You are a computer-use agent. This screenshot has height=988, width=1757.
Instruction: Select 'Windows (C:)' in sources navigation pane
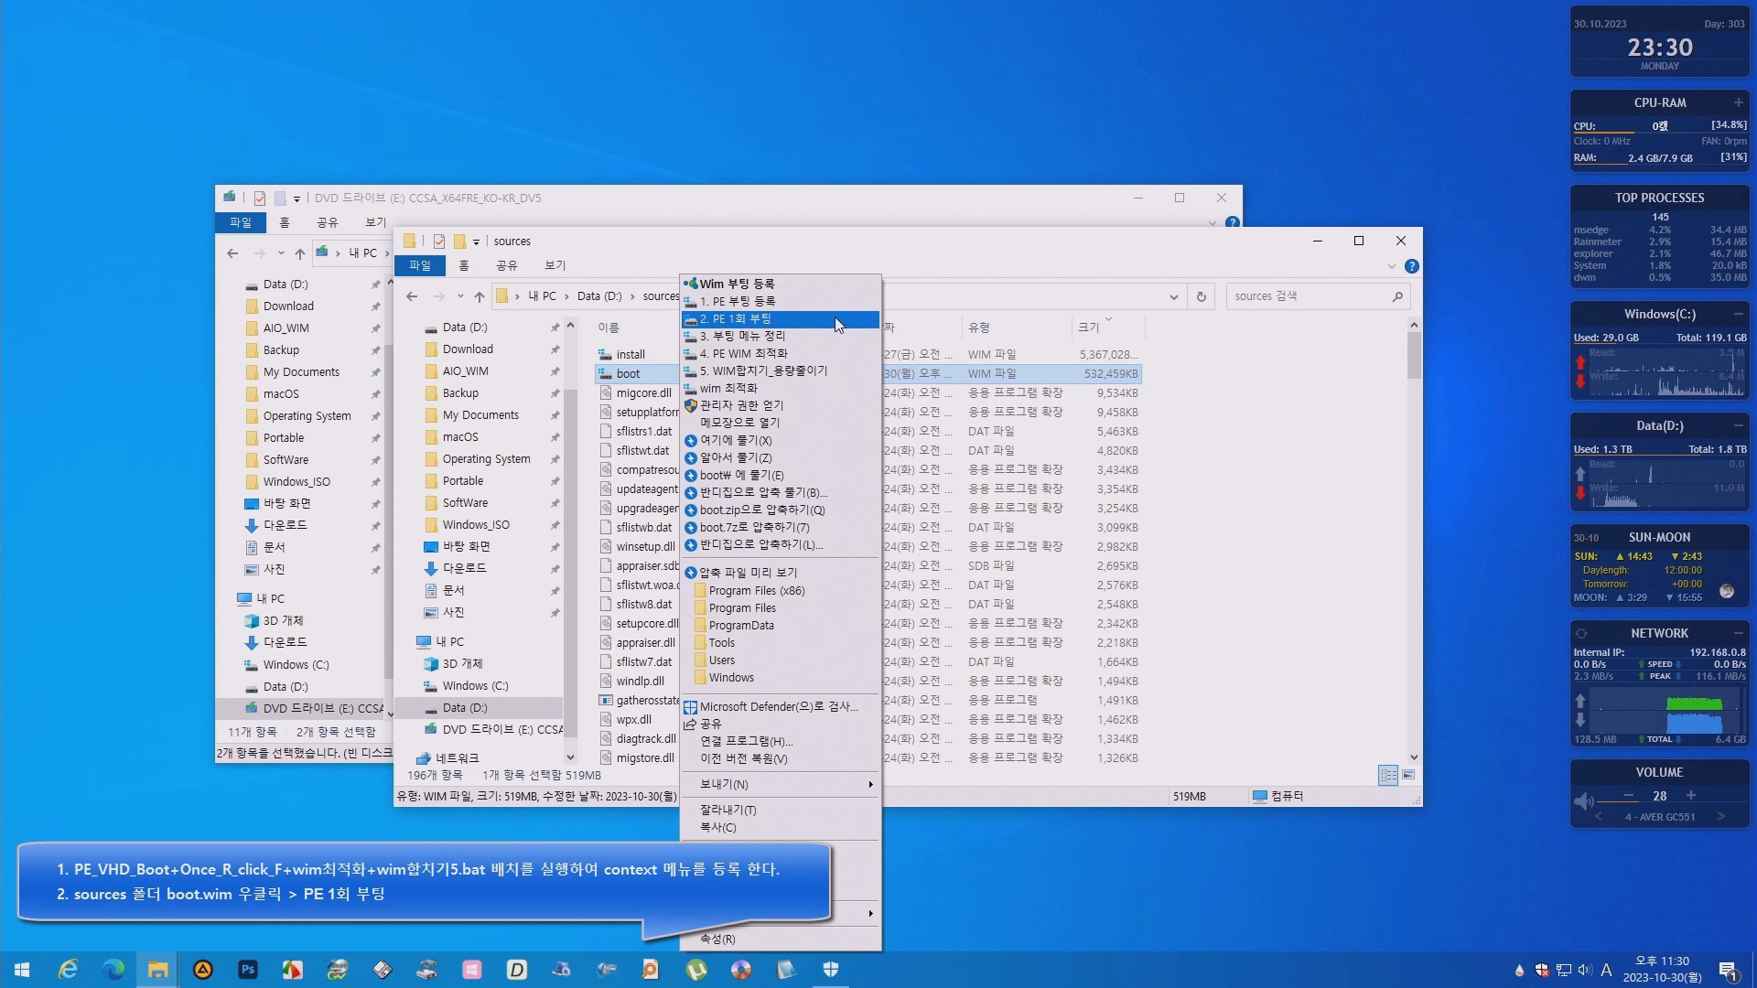pyautogui.click(x=475, y=685)
